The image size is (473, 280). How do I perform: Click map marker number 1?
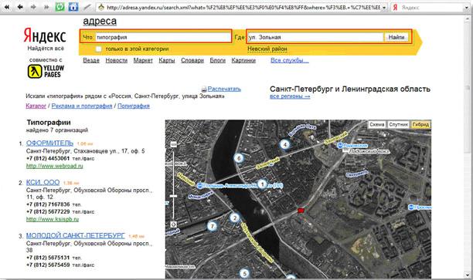point(262,184)
